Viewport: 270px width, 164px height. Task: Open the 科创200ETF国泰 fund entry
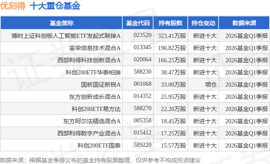point(99,145)
